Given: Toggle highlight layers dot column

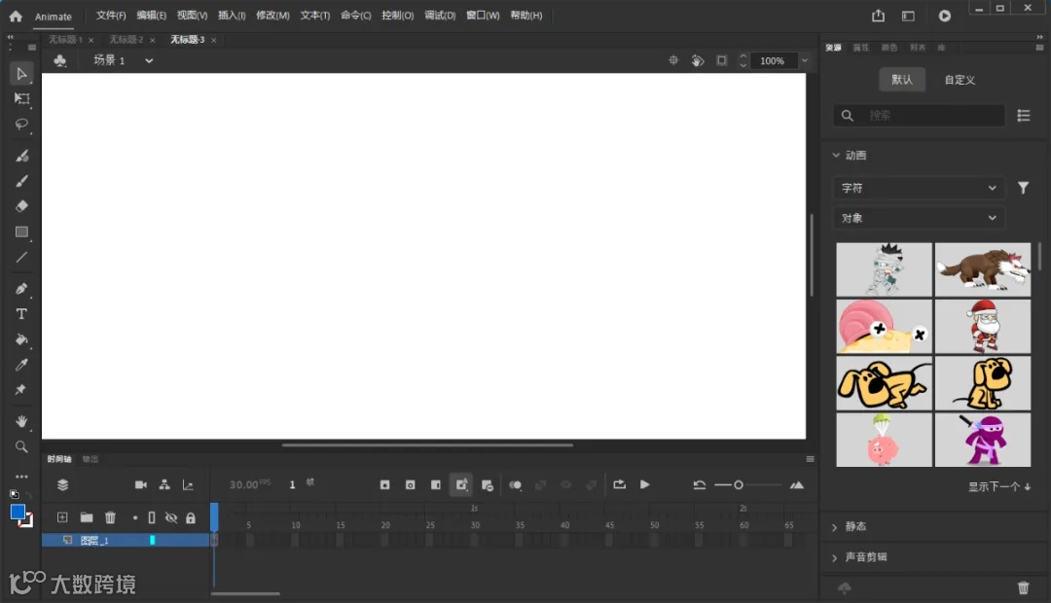Looking at the screenshot, I should point(134,518).
